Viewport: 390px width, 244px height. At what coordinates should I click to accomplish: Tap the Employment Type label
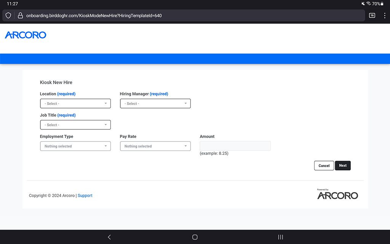[56, 136]
